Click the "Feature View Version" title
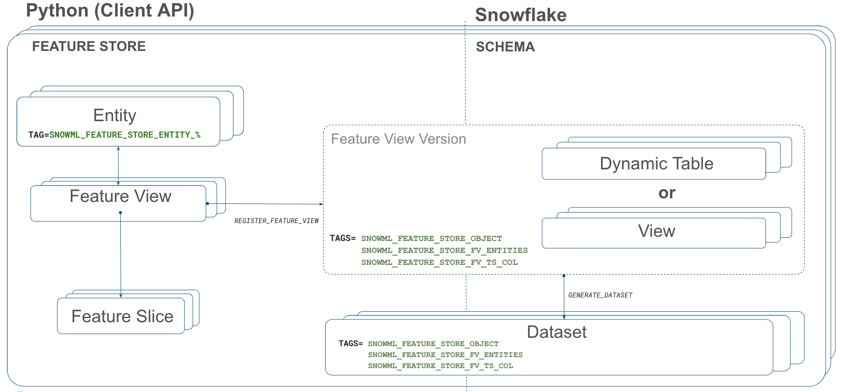 (x=399, y=139)
